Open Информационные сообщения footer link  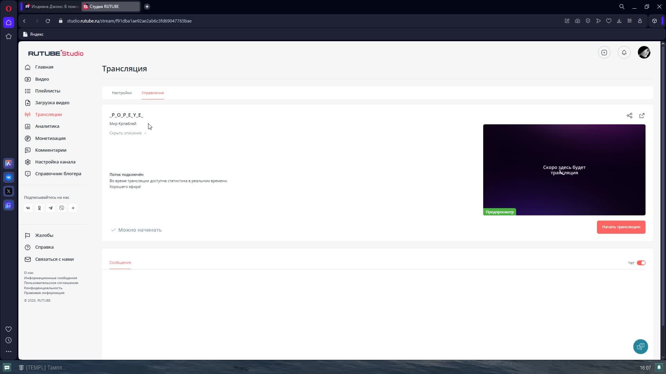(x=50, y=278)
